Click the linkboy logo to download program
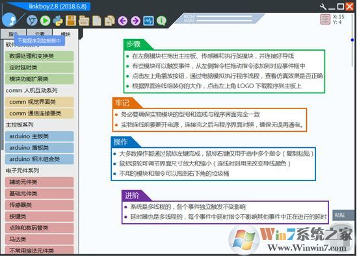Viewport: 357px width, 257px height. [9, 20]
